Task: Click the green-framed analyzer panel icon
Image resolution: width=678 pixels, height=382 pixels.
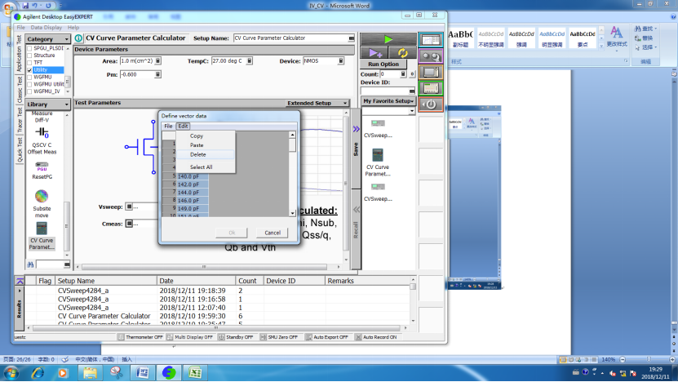Action: 431,88
